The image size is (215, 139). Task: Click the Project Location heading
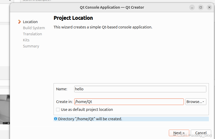[x=73, y=18]
